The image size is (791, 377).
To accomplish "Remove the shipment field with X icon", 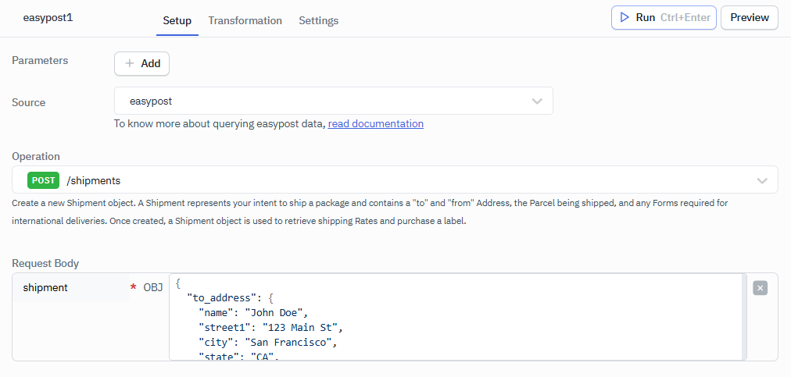I will [x=761, y=288].
